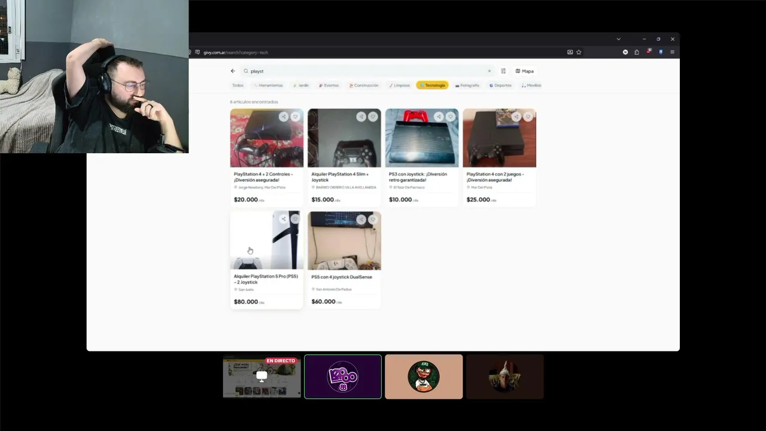Favorite the Alquiler PlayStation 4 Slim listing

372,117
